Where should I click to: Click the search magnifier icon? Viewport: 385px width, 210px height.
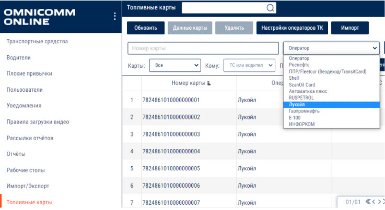click(x=270, y=8)
